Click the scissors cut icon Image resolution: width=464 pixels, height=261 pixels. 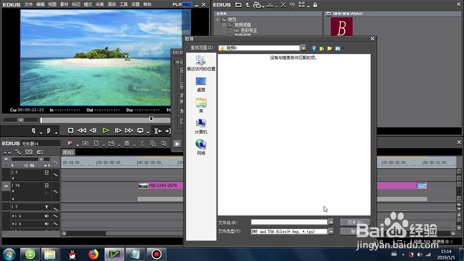pos(142,144)
